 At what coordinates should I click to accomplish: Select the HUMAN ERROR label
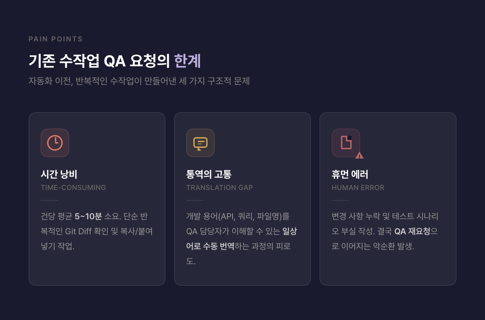(358, 187)
